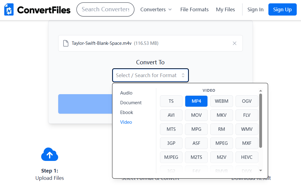Click the Sign Up button
The image size is (301, 185).
click(x=282, y=9)
